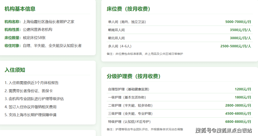Viewport: 258px width, 136px height.
Task: Select the 单人间（南向，独立卫浴）row label
Action: pyautogui.click(x=127, y=22)
